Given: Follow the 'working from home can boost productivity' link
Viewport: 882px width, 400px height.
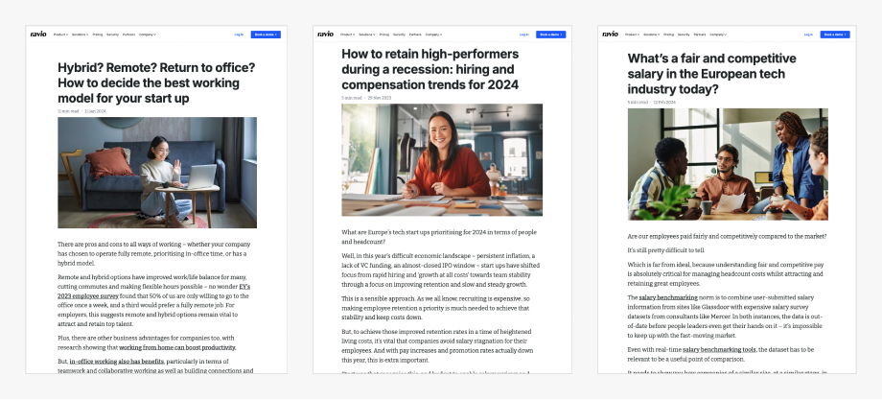Looking at the screenshot, I should point(177,347).
